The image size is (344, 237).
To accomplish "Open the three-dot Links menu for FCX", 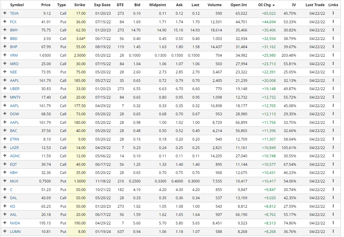I will (x=333, y=22).
